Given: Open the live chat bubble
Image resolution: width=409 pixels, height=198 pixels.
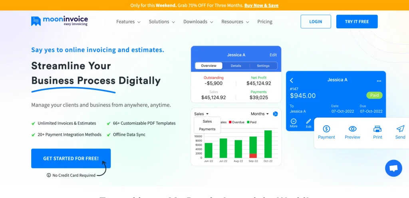Looking at the screenshot, I should pyautogui.click(x=393, y=168).
